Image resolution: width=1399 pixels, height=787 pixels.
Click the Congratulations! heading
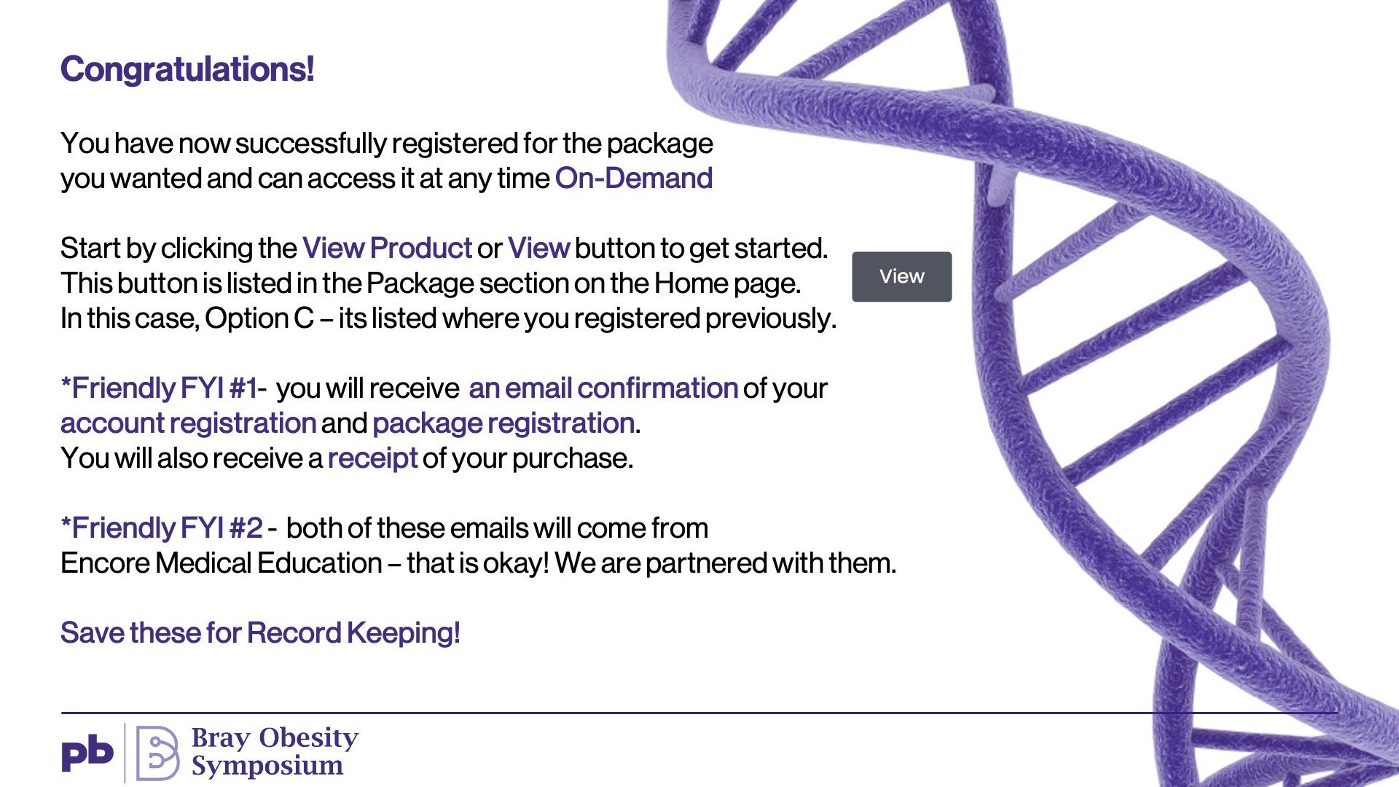coord(187,69)
